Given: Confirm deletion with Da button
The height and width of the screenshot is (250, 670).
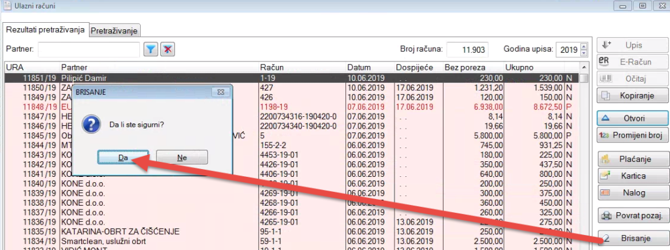Looking at the screenshot, I should [x=123, y=157].
